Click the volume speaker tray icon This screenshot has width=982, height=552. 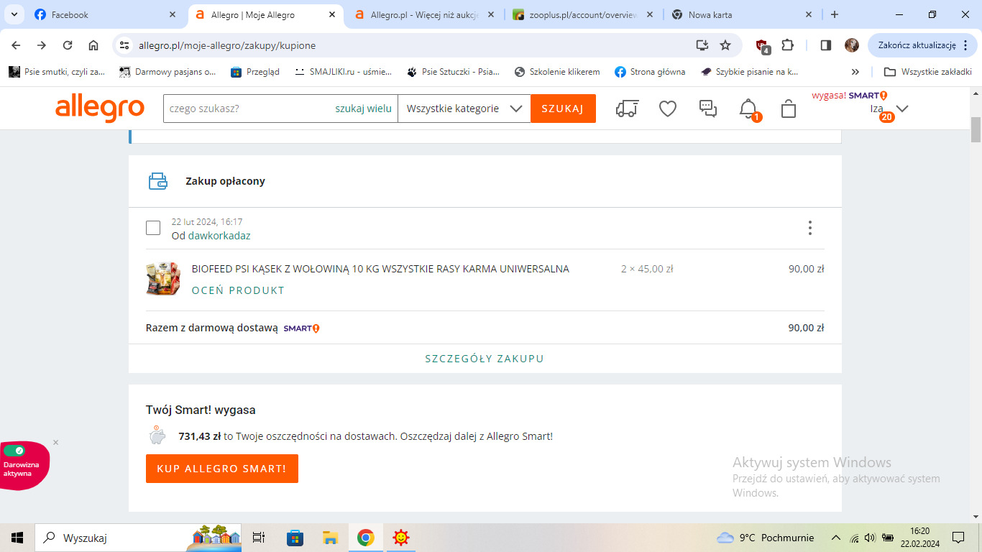(x=870, y=538)
